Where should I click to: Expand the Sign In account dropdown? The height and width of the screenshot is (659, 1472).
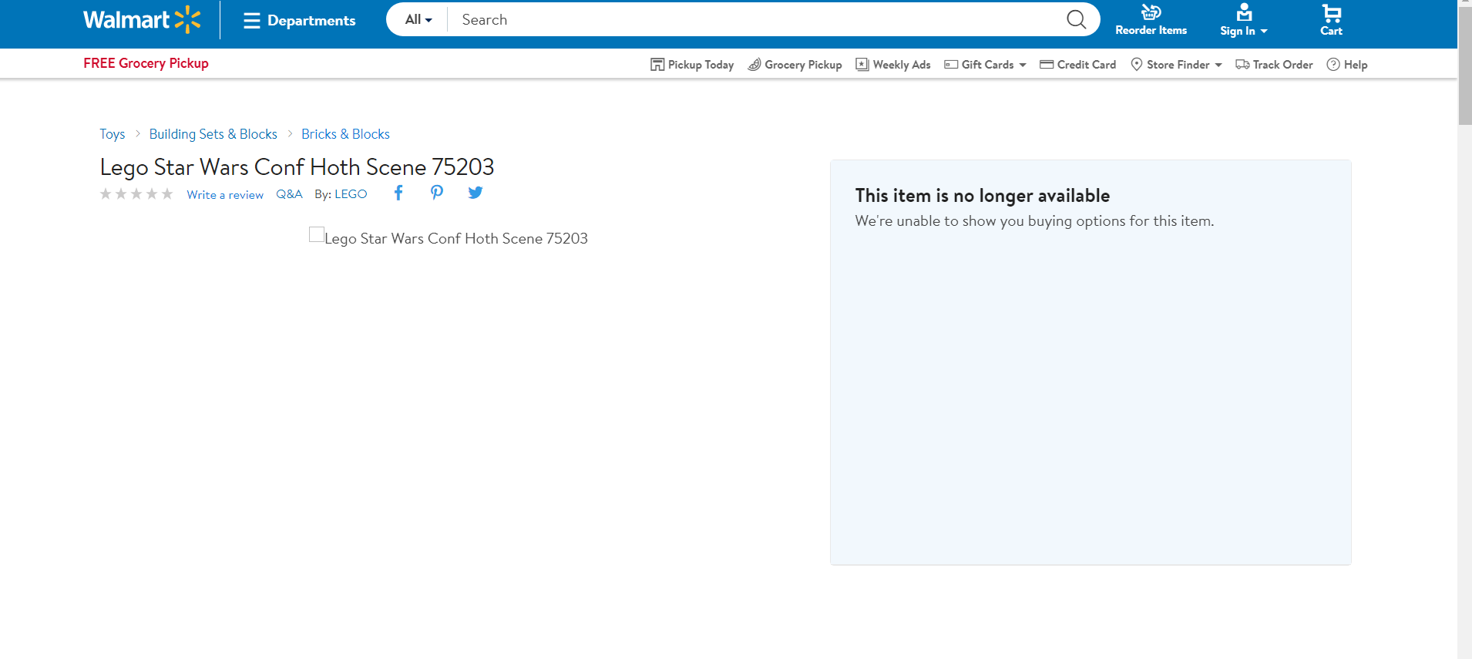click(x=1243, y=20)
